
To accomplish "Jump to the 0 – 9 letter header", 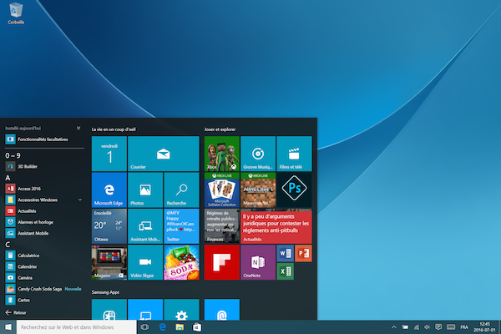I will click(13, 155).
